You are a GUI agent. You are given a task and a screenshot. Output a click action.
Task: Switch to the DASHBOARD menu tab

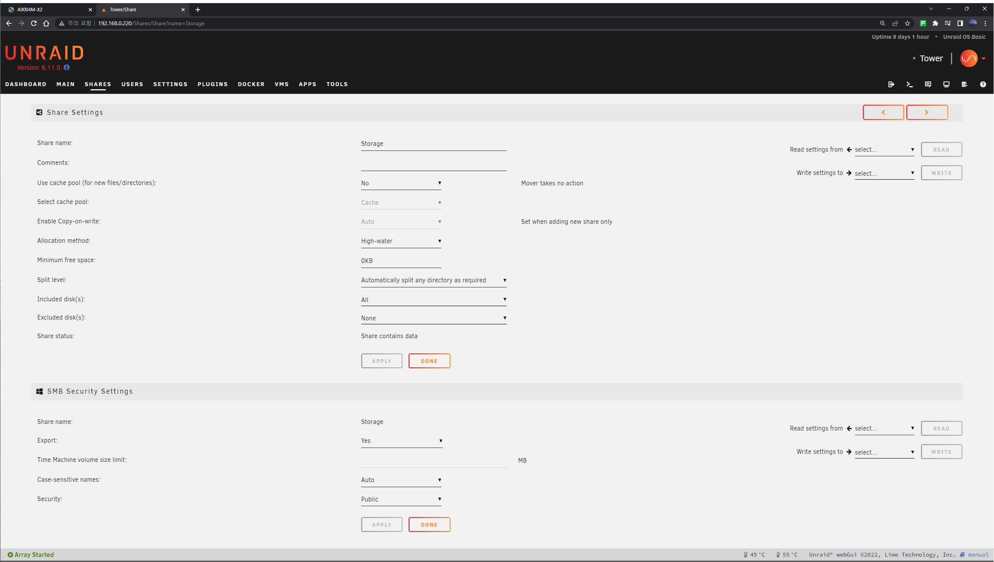[x=26, y=84]
